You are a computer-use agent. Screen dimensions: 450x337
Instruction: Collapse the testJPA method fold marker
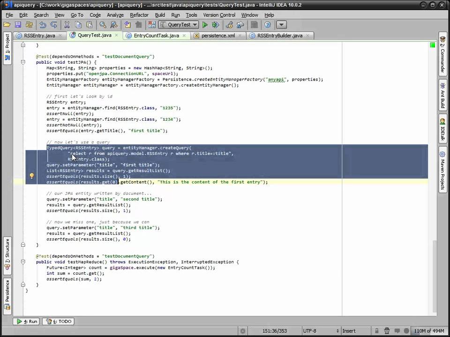point(23,62)
